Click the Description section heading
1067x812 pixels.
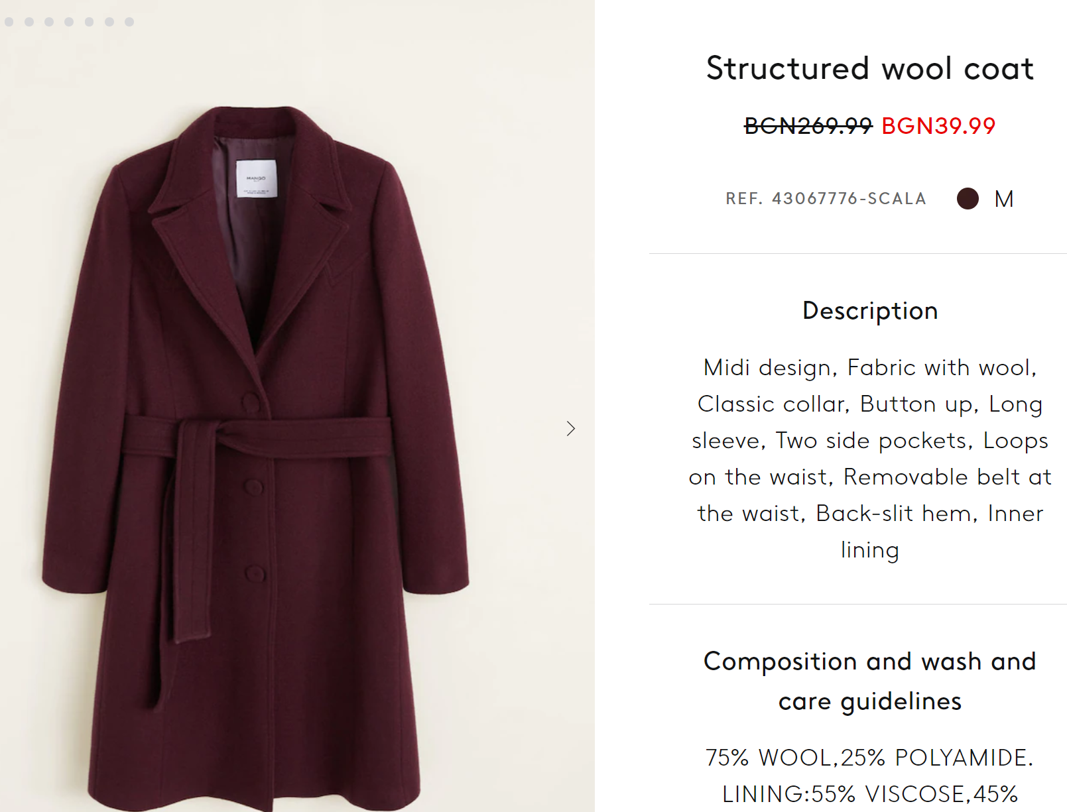click(x=869, y=311)
